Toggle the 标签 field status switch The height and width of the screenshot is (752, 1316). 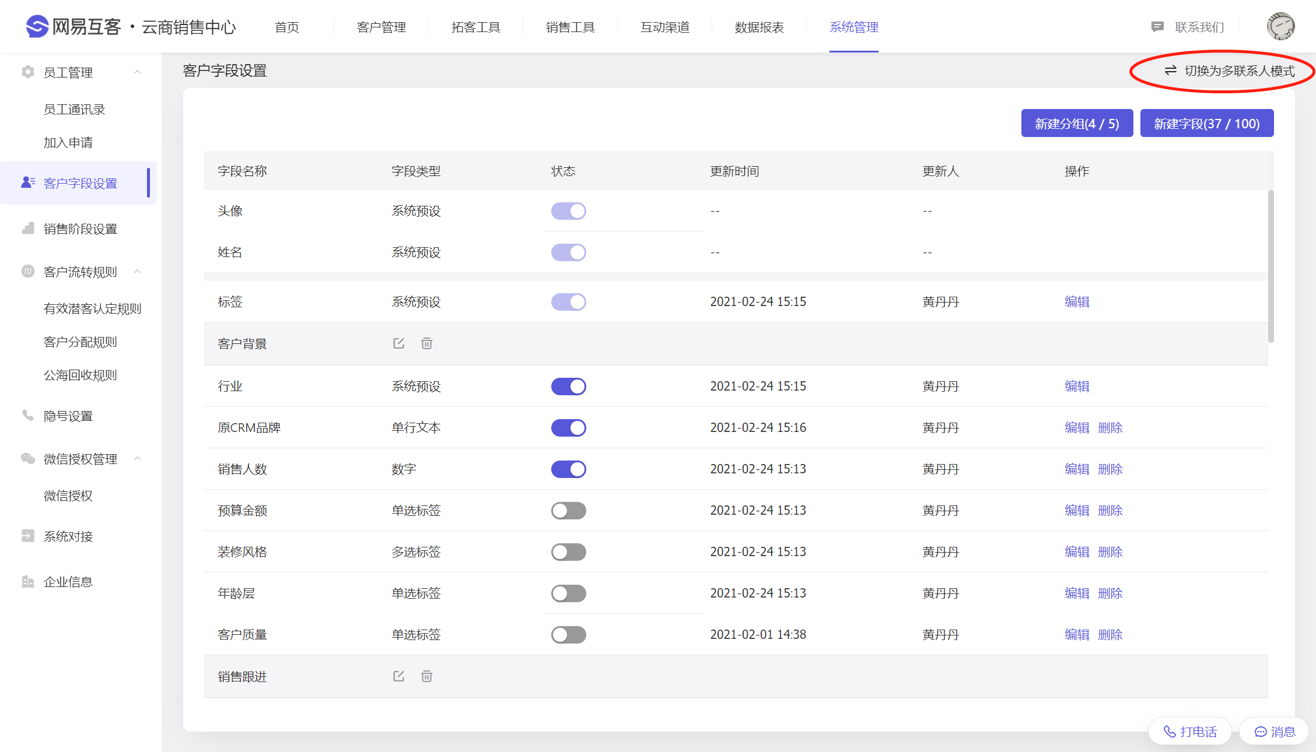coord(568,302)
